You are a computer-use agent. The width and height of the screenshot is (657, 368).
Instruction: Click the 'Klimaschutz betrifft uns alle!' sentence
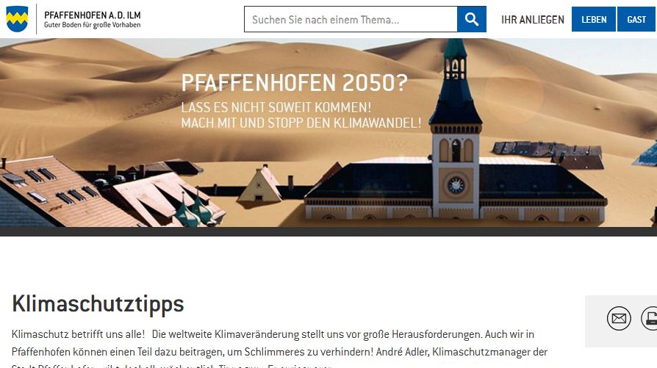(x=79, y=334)
